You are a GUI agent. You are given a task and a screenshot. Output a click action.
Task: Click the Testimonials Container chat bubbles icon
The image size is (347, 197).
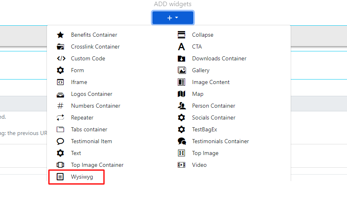coord(181,142)
